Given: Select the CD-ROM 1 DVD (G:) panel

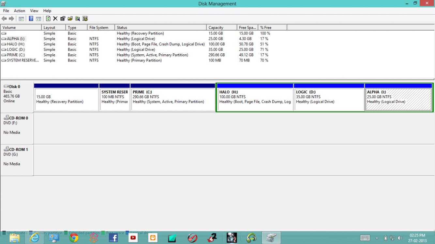Looking at the screenshot, I should (x=17, y=160).
